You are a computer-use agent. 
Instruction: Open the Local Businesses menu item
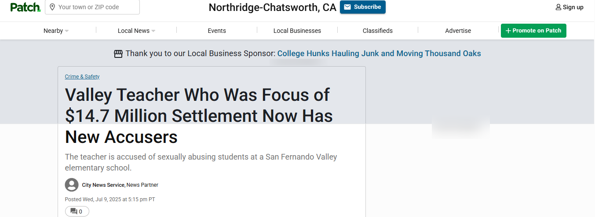(297, 31)
